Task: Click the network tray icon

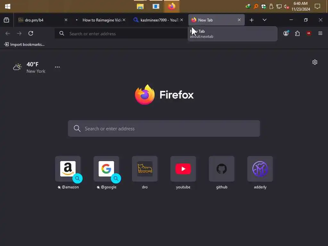Action: pos(279,7)
